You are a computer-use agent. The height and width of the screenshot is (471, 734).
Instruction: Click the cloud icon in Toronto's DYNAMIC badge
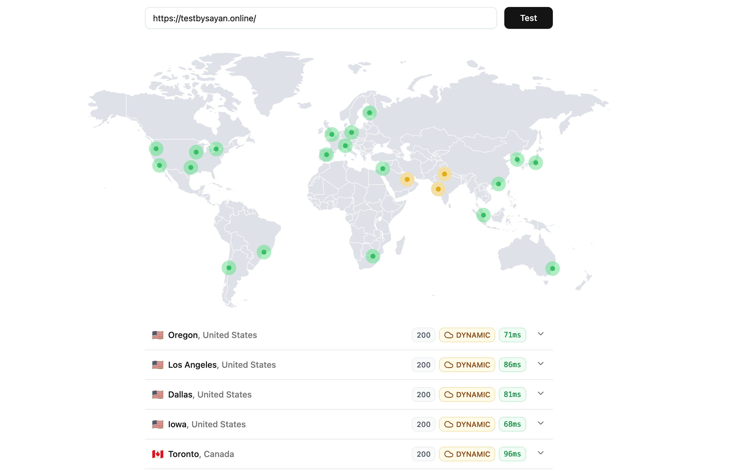pyautogui.click(x=448, y=454)
